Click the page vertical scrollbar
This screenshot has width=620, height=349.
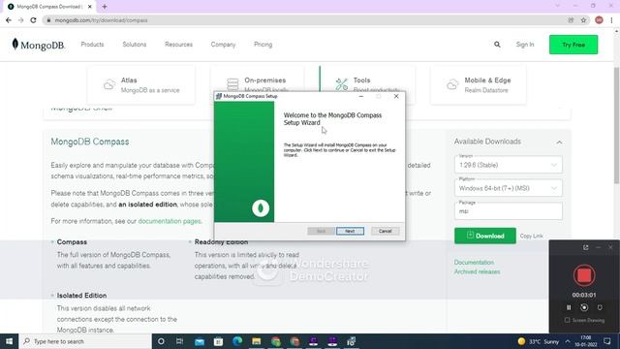(616, 125)
